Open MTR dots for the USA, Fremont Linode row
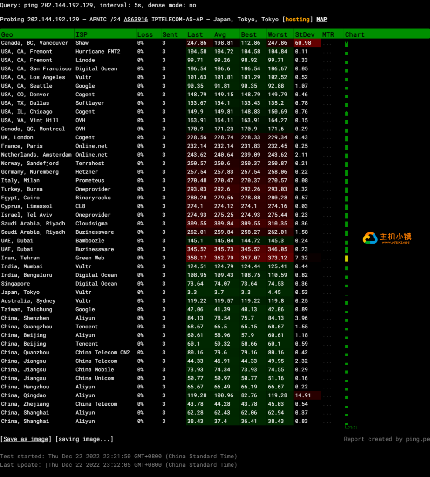Image resolution: width=430 pixels, height=477 pixels. coord(328,60)
